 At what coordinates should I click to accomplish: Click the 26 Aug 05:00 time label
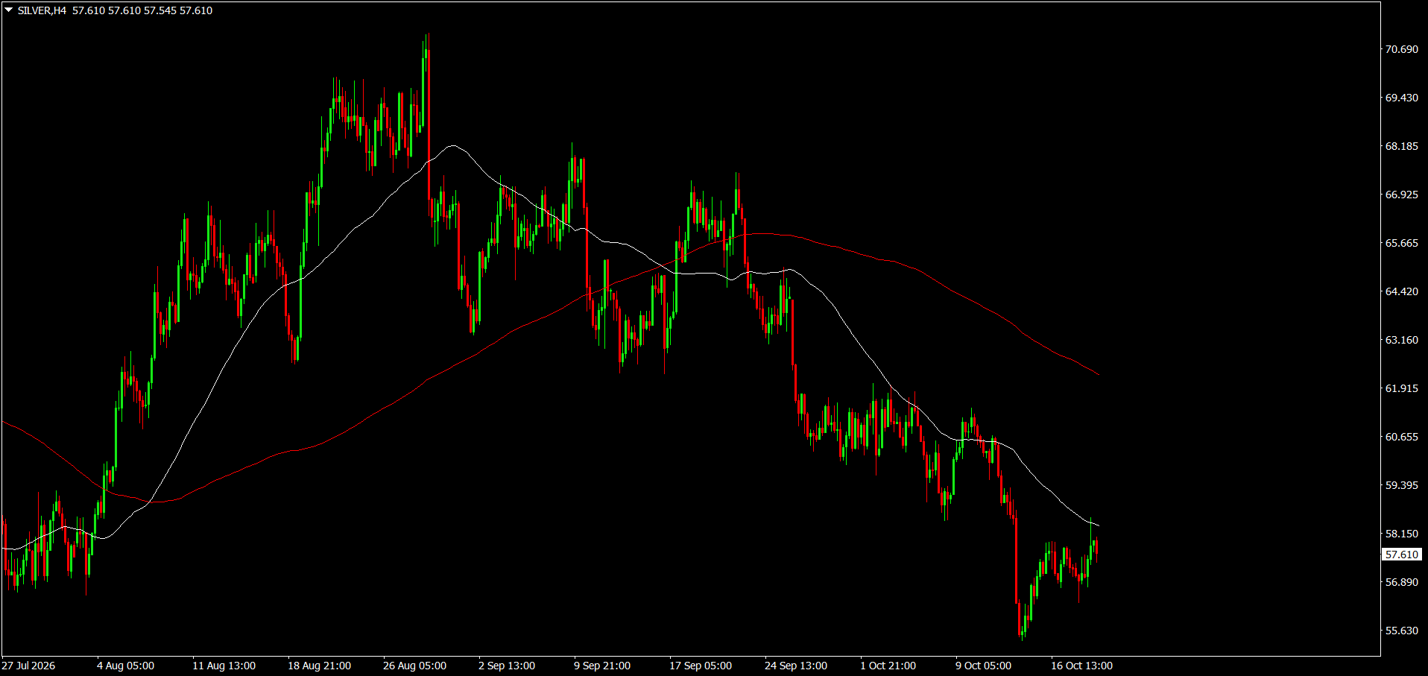414,666
